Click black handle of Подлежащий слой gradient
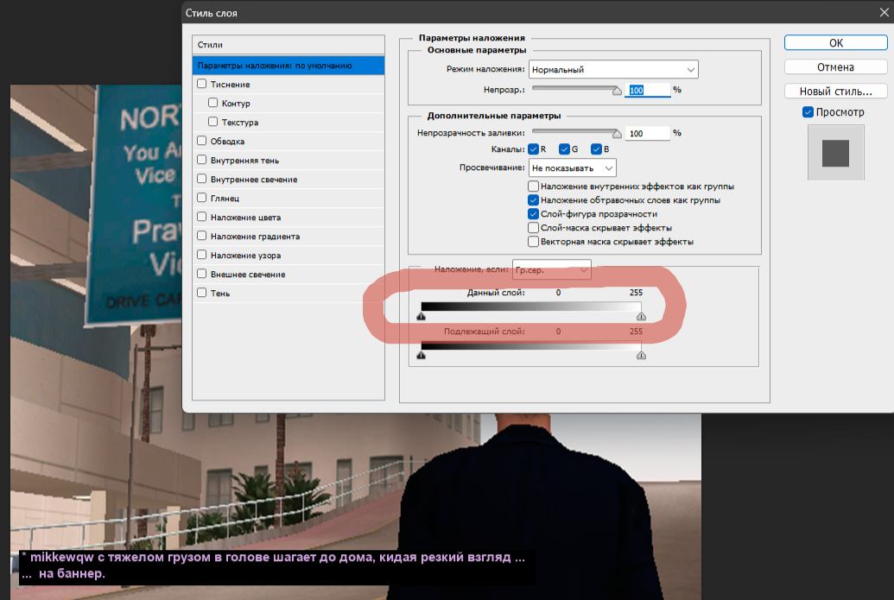Viewport: 894px width, 600px height. (422, 355)
